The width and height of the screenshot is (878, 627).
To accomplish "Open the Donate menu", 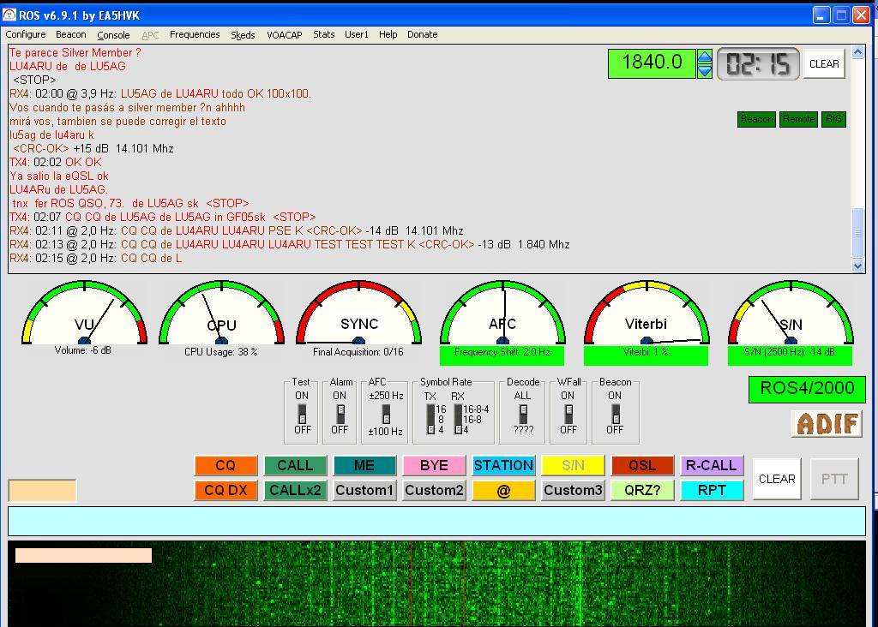I will click(422, 34).
